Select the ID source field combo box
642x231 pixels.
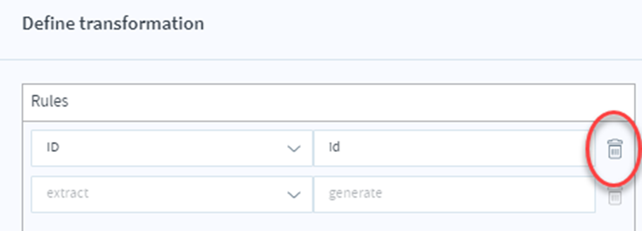(x=172, y=148)
